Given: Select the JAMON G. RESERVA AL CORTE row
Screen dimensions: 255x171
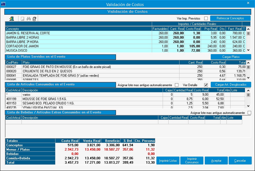Looking at the screenshot, I should pos(125,33).
